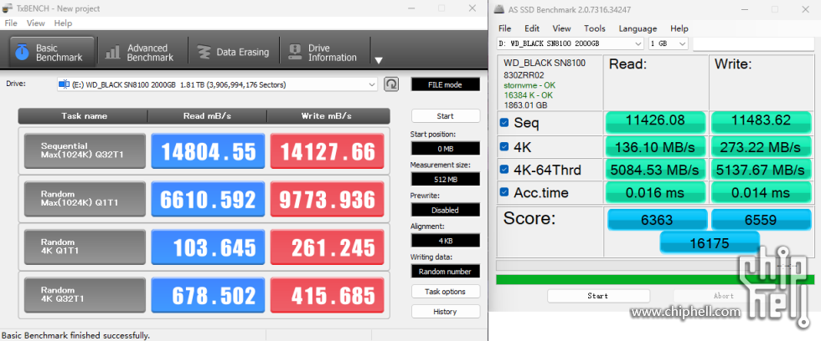Screen dimensions: 821x341
Task: Click the FILE mode button
Action: coord(445,84)
